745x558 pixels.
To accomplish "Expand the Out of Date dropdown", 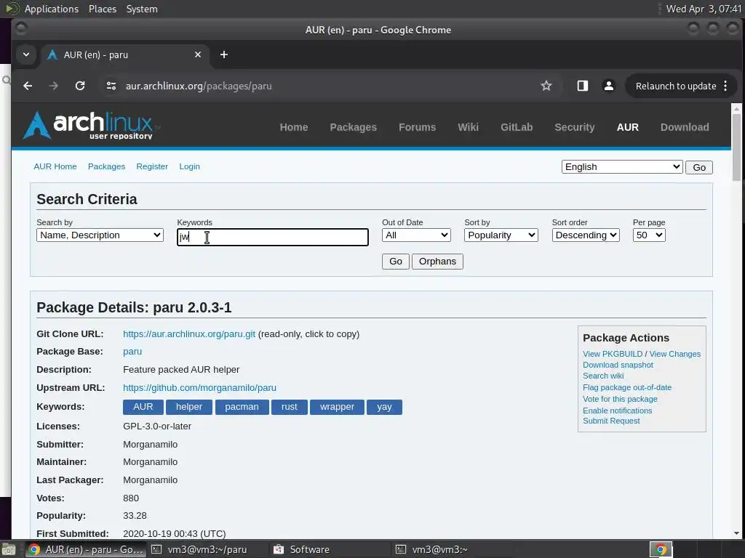I will click(416, 235).
